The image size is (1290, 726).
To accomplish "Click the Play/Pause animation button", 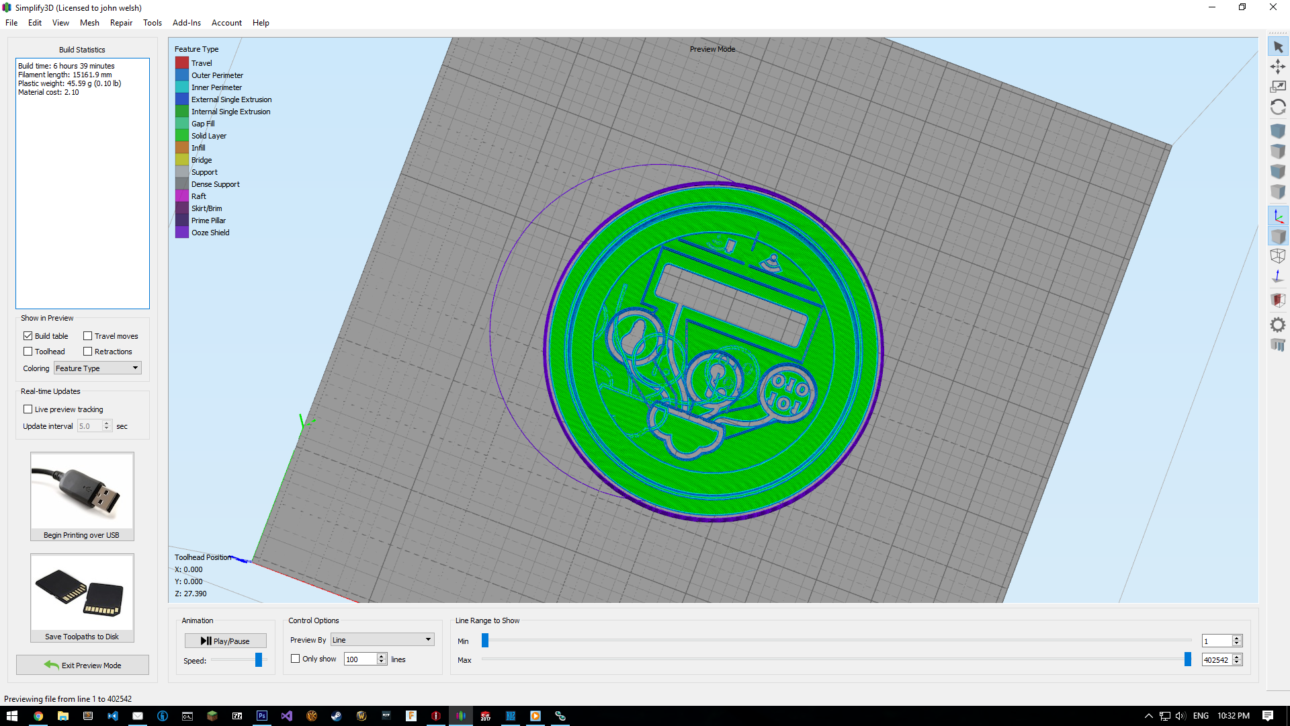I will coord(226,641).
